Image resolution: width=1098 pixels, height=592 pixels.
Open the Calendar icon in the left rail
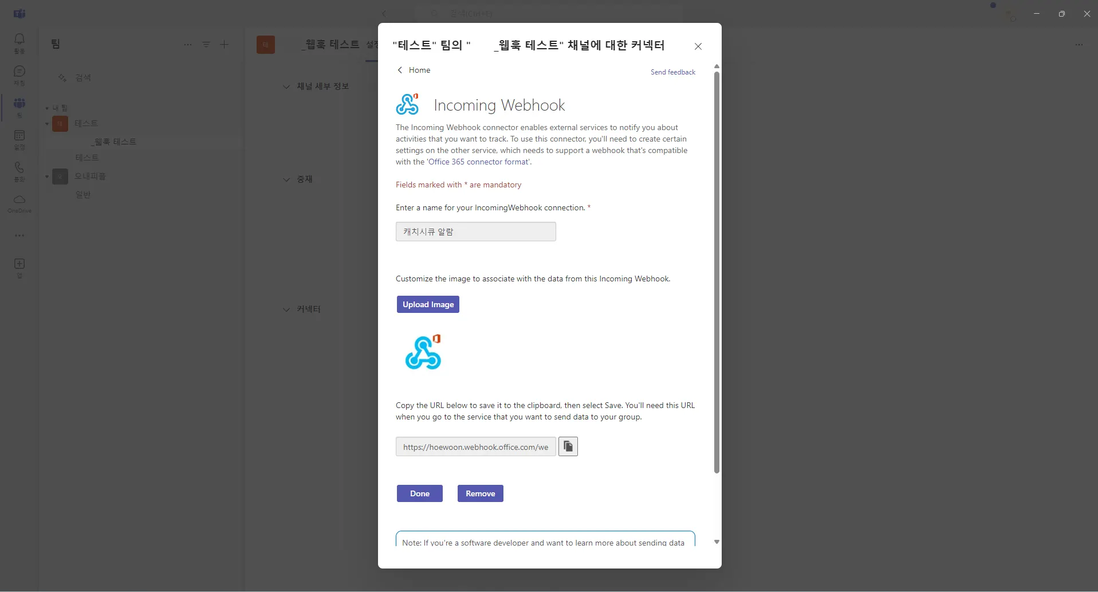tap(19, 139)
